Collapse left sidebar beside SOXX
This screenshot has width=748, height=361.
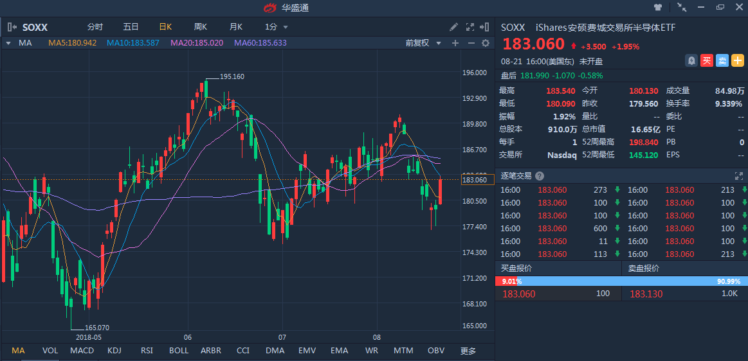coord(12,27)
